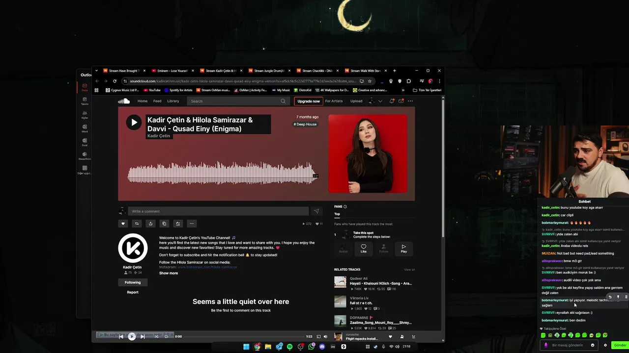The width and height of the screenshot is (629, 353).
Task: Open the track artwork image
Action: 368,153
